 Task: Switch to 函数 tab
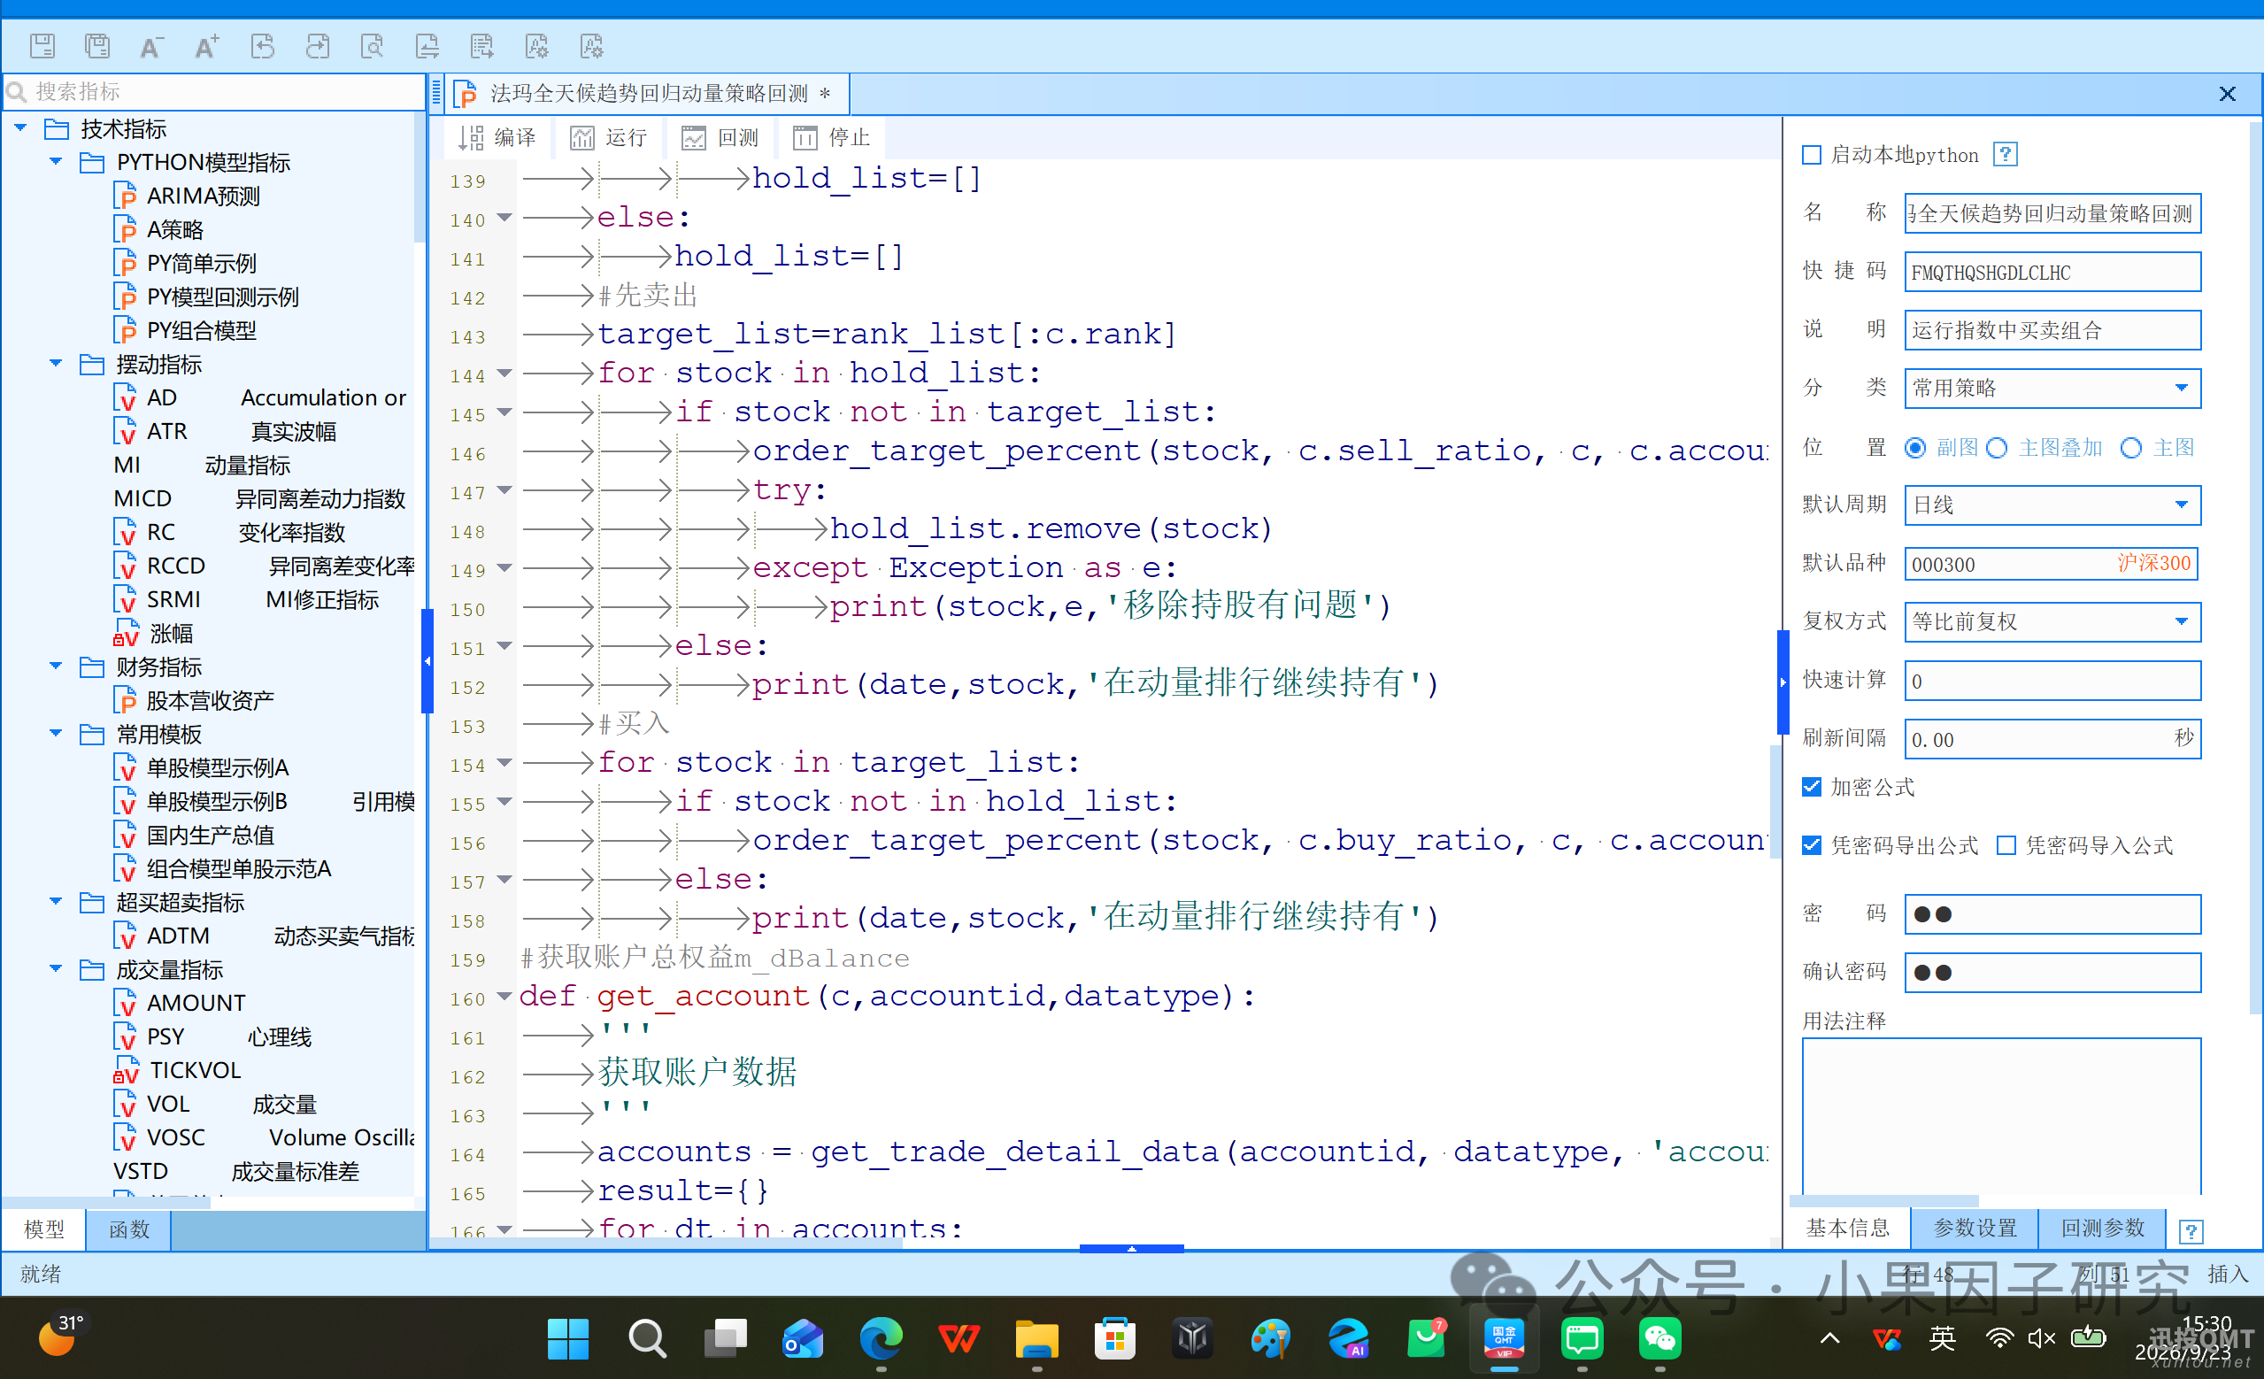128,1230
